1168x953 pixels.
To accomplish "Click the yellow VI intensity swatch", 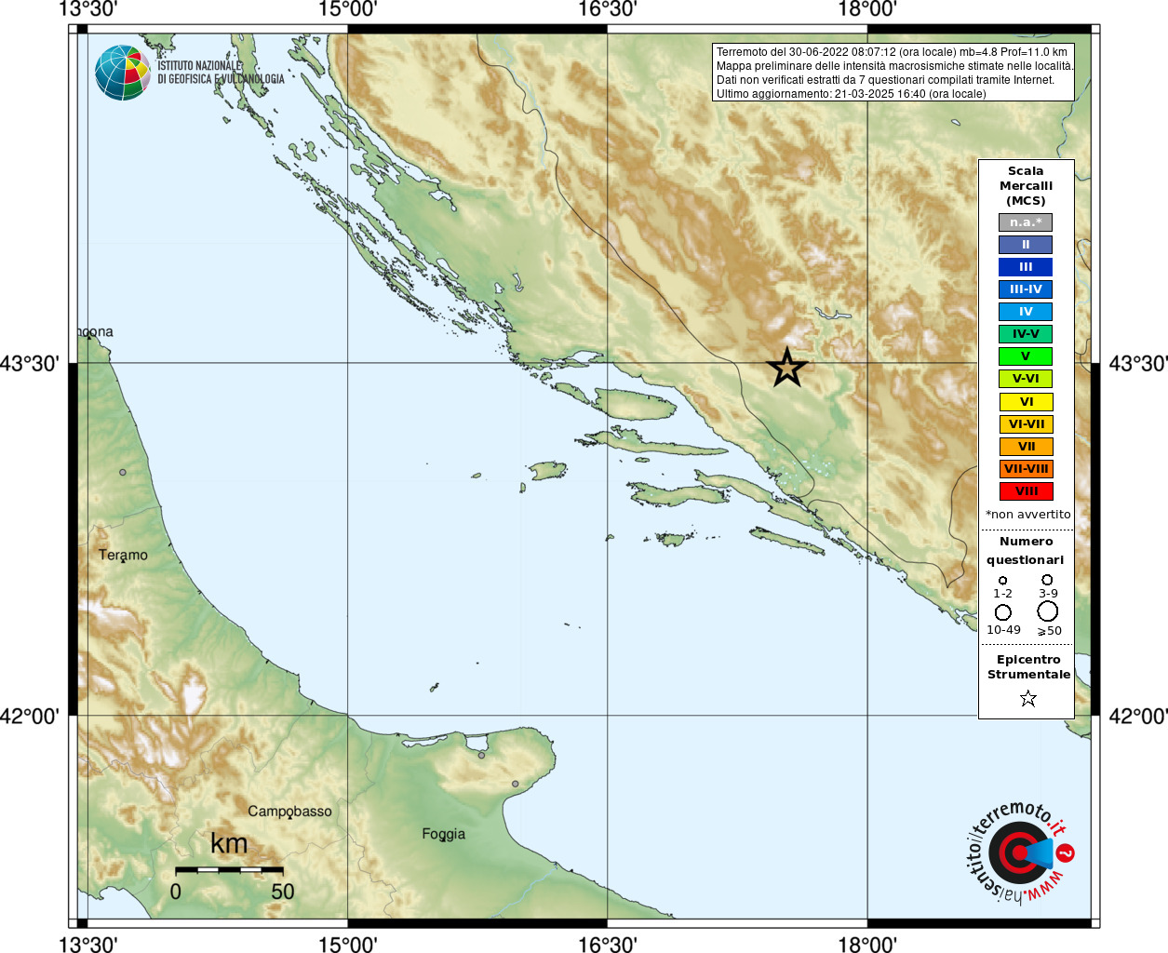I will point(1026,402).
